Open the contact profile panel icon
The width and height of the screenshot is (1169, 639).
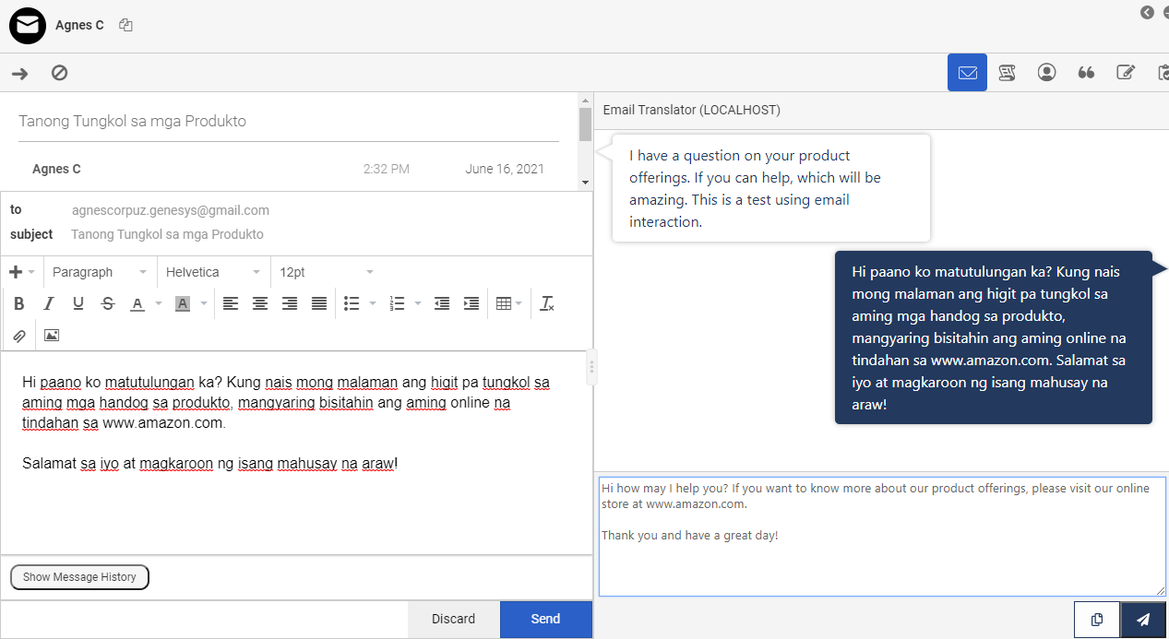pos(1046,73)
